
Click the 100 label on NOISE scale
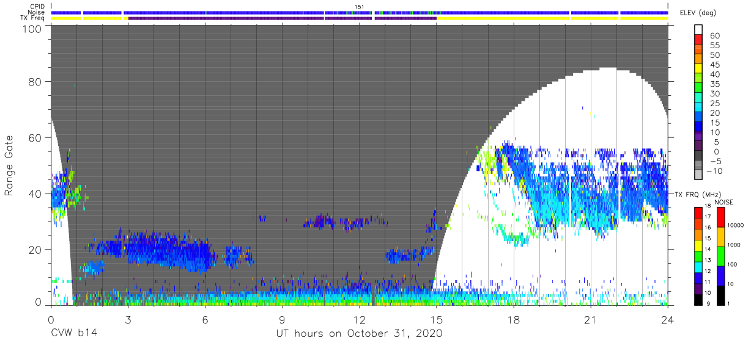click(731, 264)
